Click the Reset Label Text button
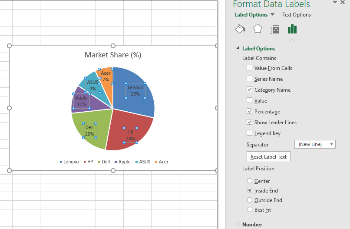Image resolution: width=350 pixels, height=229 pixels. (x=268, y=157)
